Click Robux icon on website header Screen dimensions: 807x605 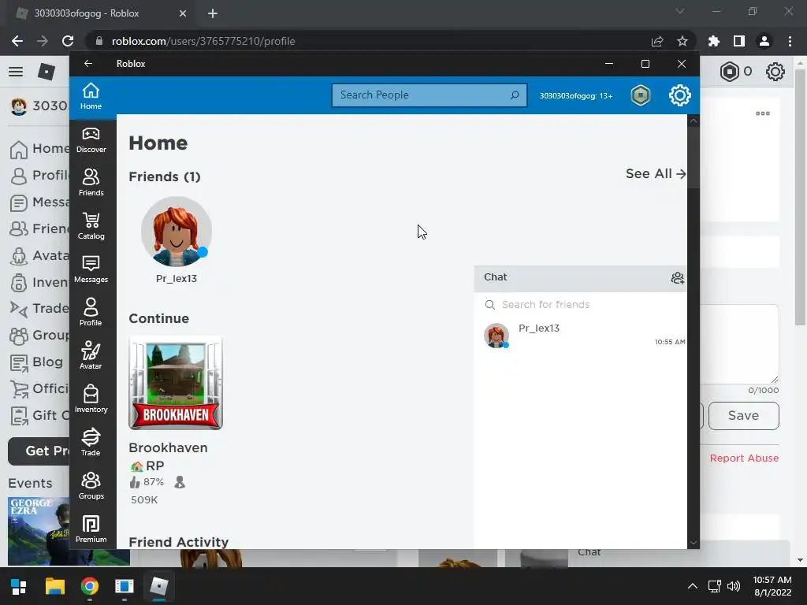pyautogui.click(x=729, y=72)
